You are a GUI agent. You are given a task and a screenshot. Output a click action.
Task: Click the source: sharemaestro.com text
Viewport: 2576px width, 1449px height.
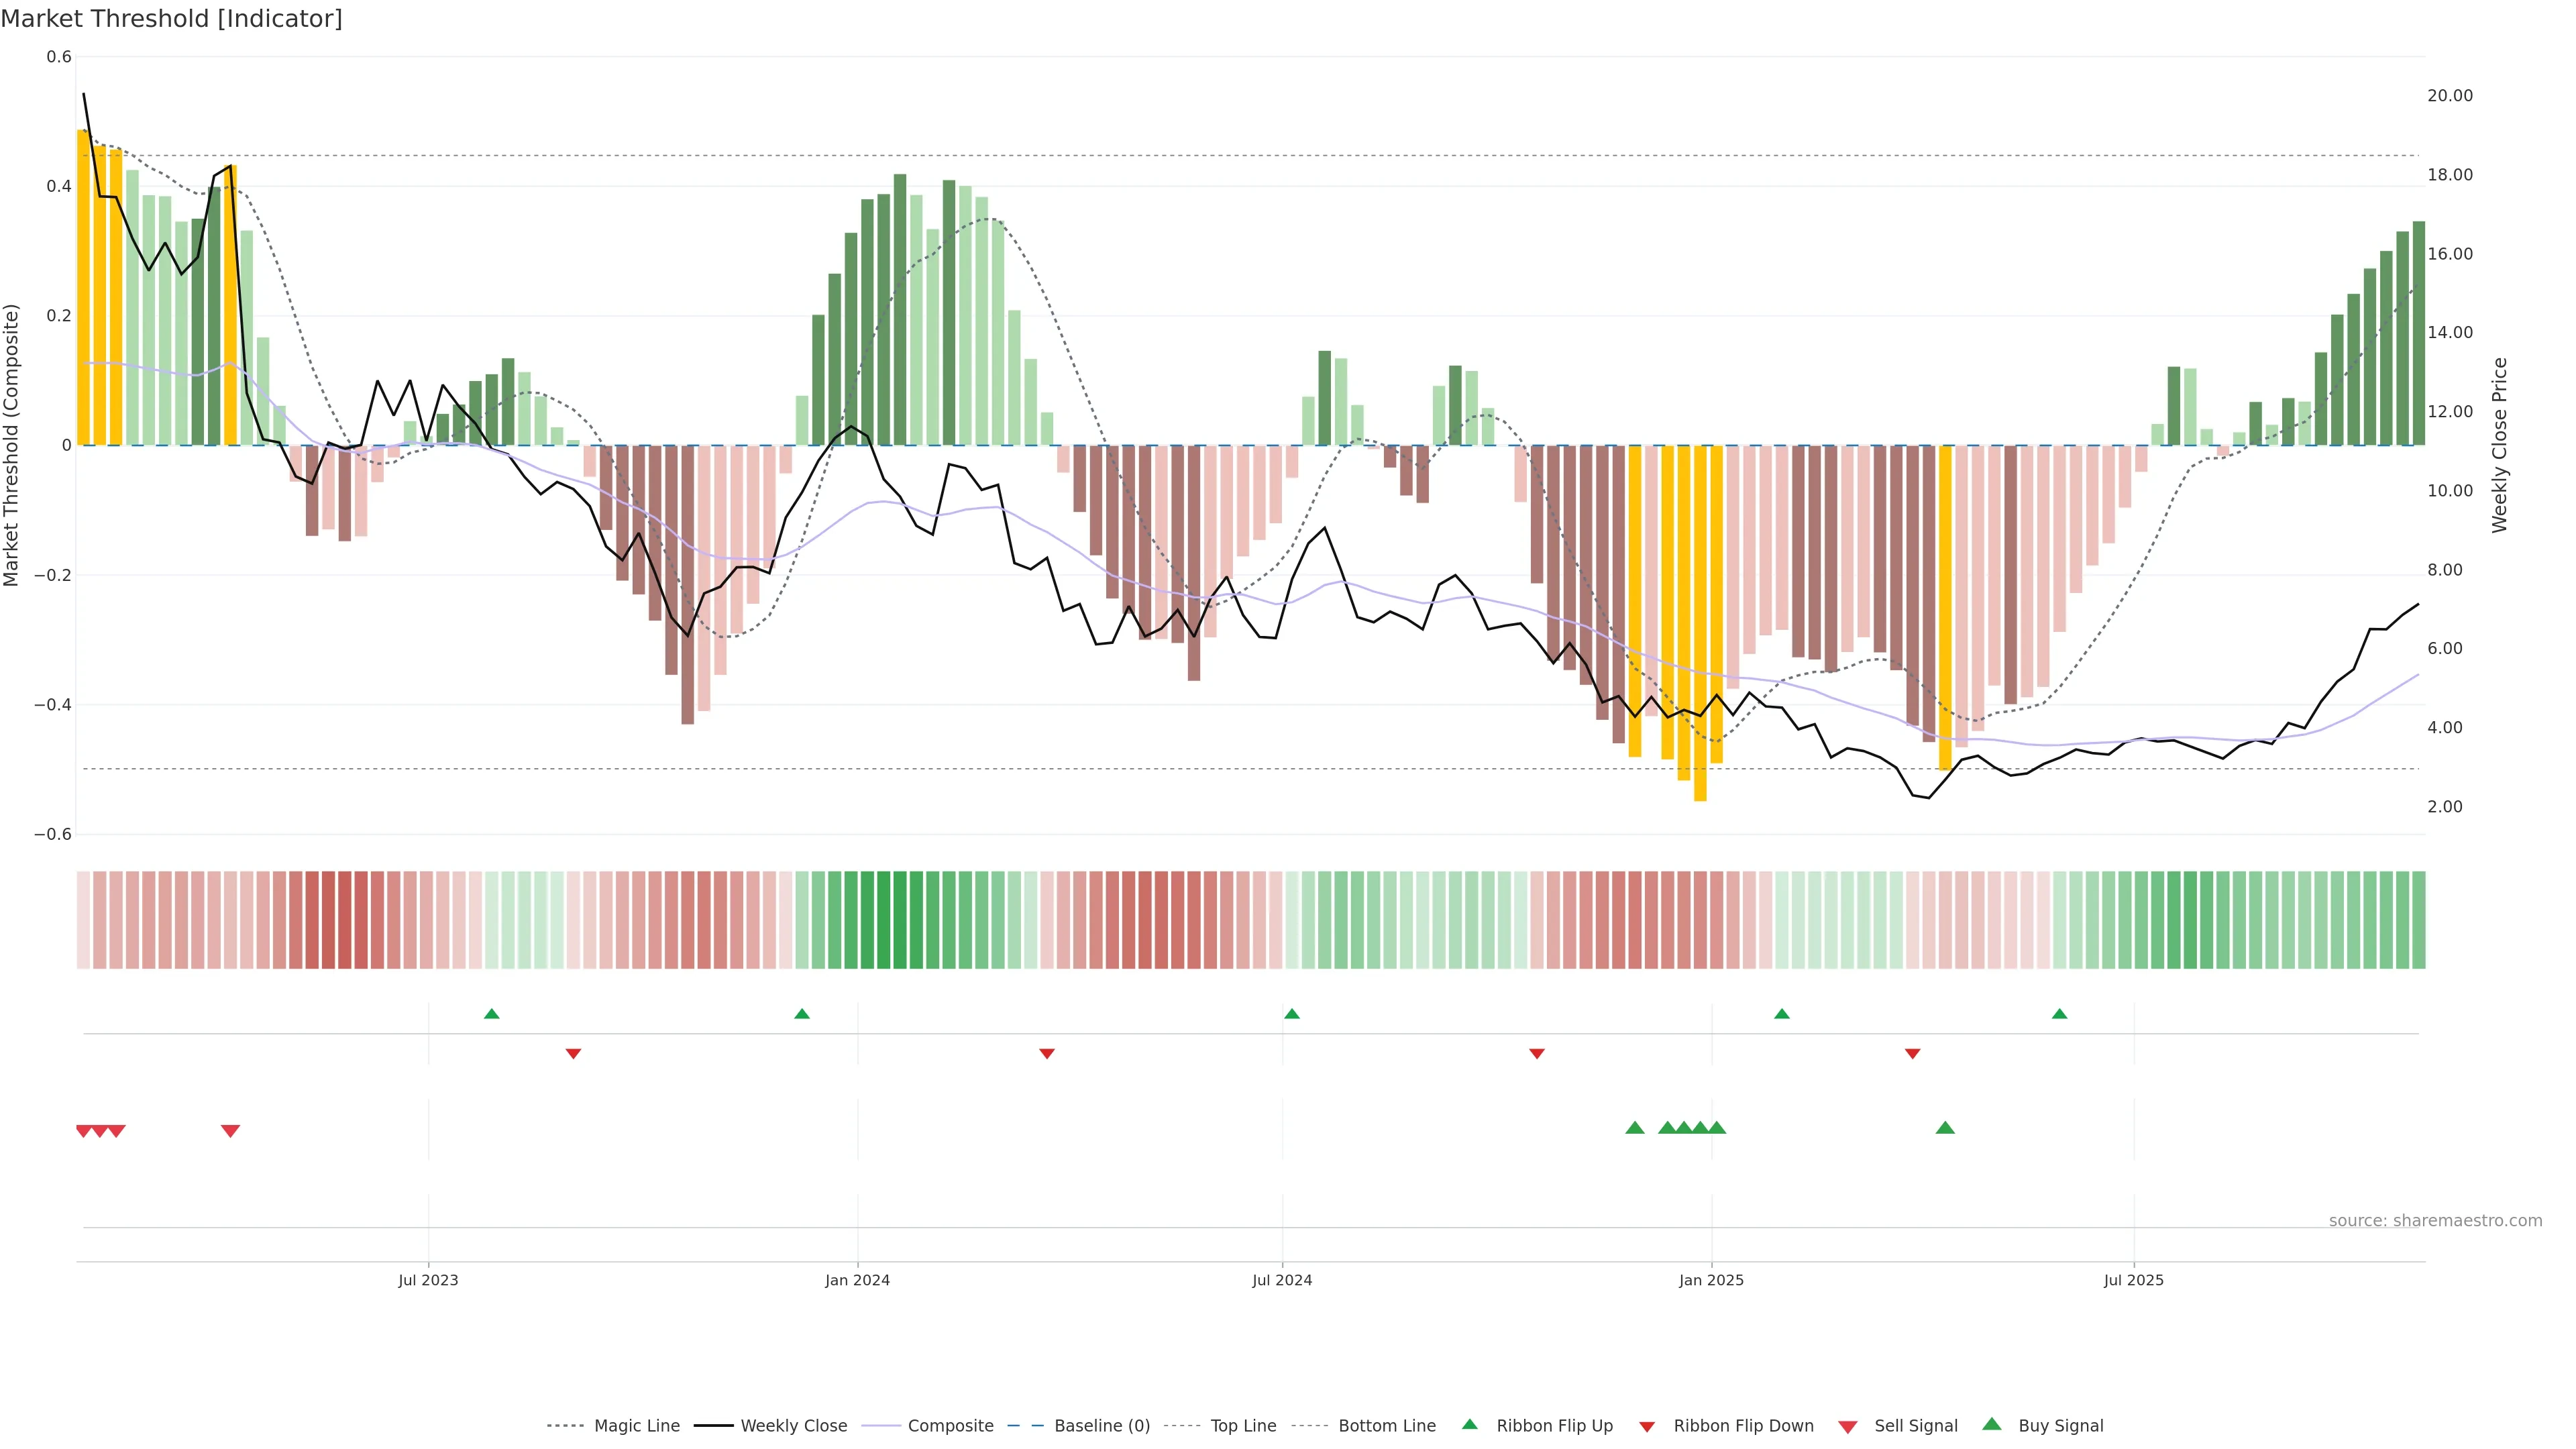[x=2435, y=1221]
